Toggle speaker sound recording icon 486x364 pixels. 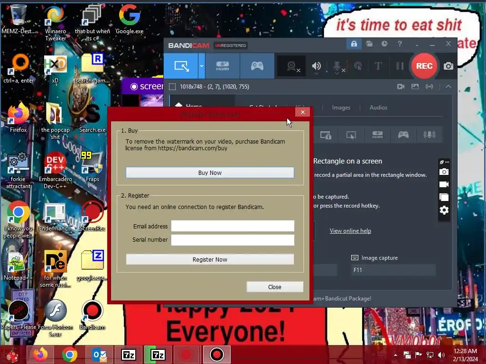pyautogui.click(x=316, y=66)
